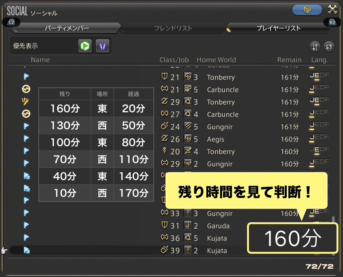The width and height of the screenshot is (343, 277).
Task: Click the class icon beside level 29 Tonberry
Action: 164,101
